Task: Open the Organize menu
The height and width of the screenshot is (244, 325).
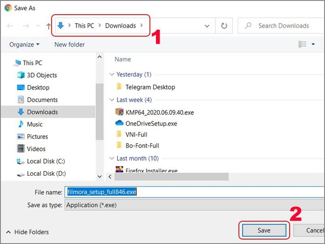Action: point(24,45)
